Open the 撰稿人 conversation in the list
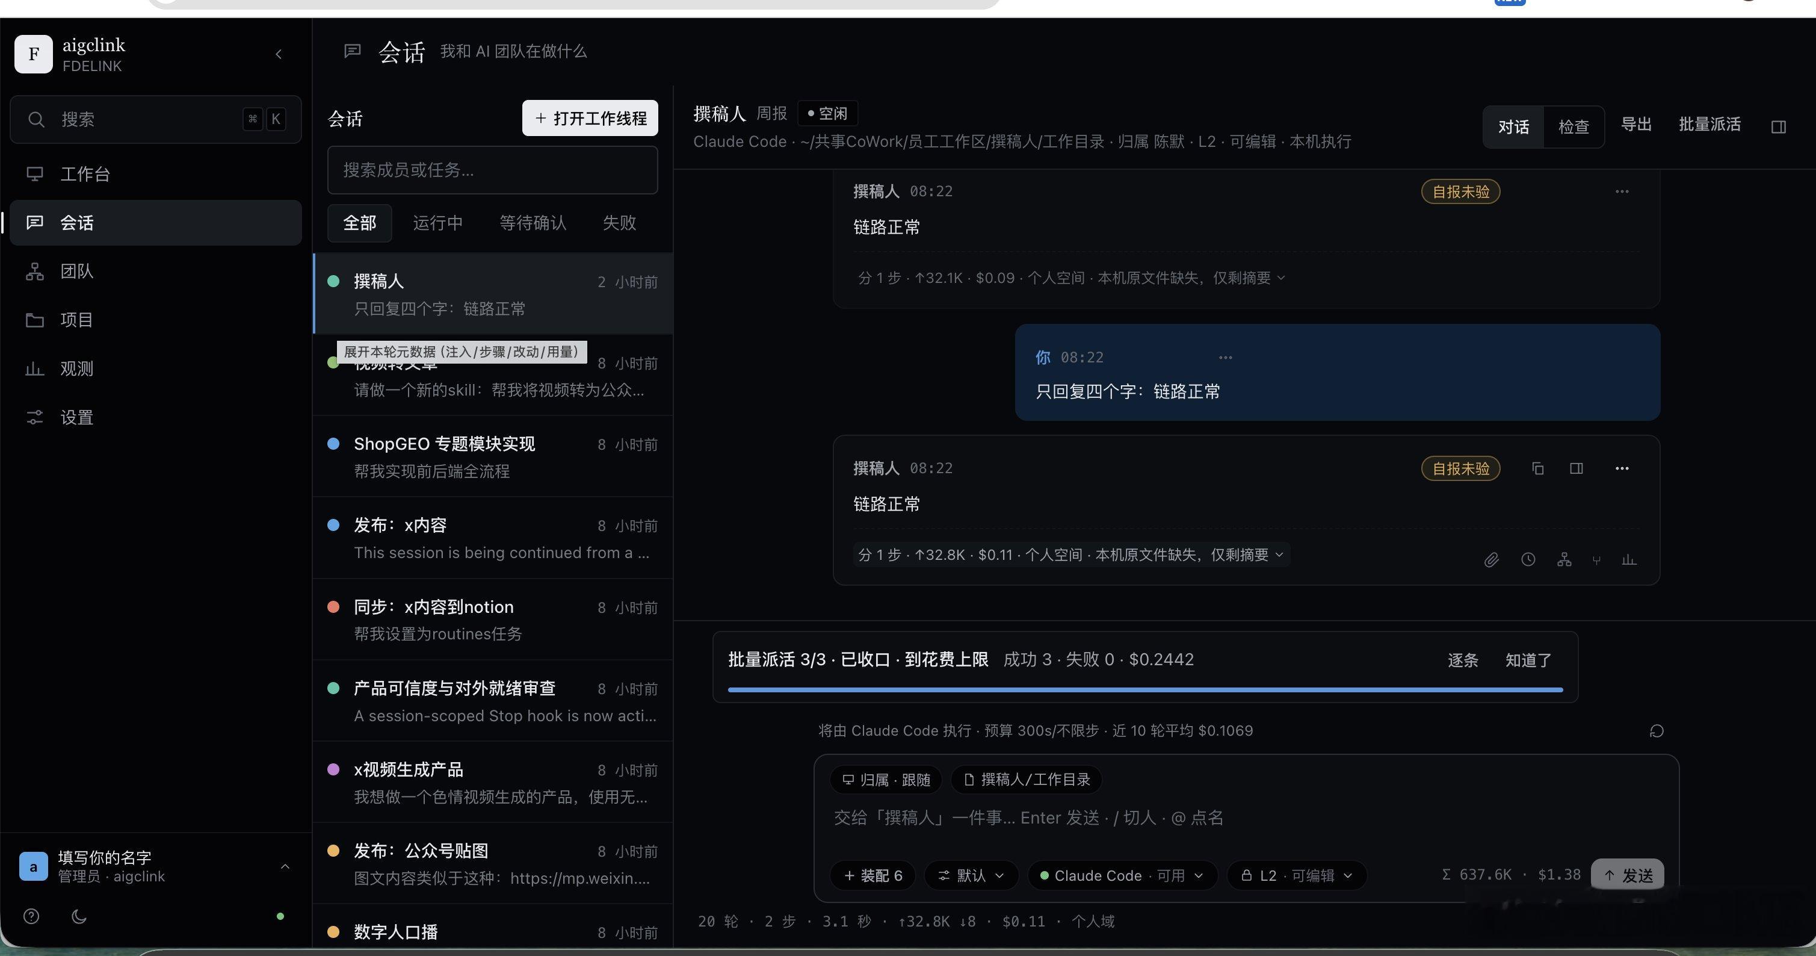The height and width of the screenshot is (956, 1816). pyautogui.click(x=493, y=294)
